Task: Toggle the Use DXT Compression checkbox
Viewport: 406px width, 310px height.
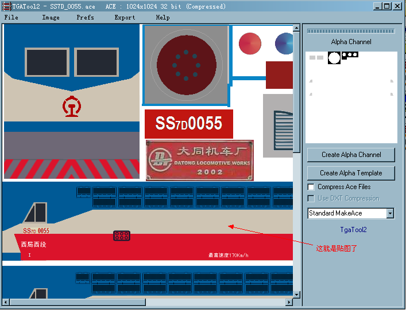Action: pos(311,198)
